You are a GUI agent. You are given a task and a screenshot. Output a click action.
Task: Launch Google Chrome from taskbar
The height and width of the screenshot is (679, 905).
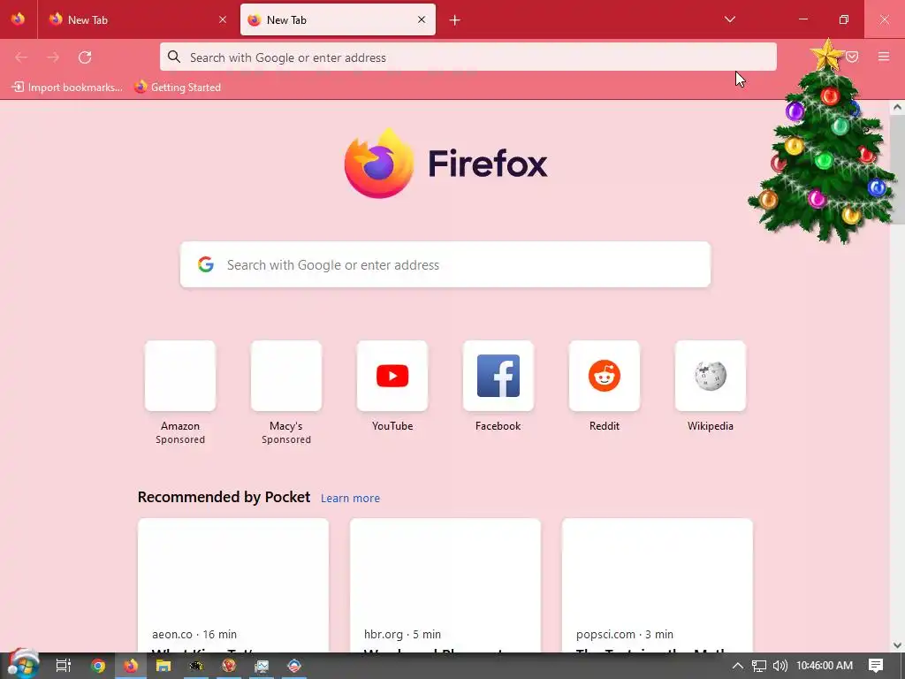[x=97, y=666]
